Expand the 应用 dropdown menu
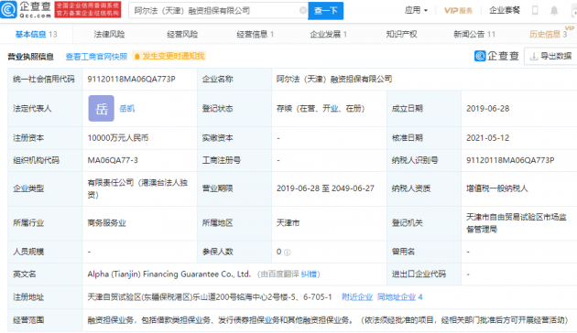Viewport: 577px width, 333px height. pos(416,10)
